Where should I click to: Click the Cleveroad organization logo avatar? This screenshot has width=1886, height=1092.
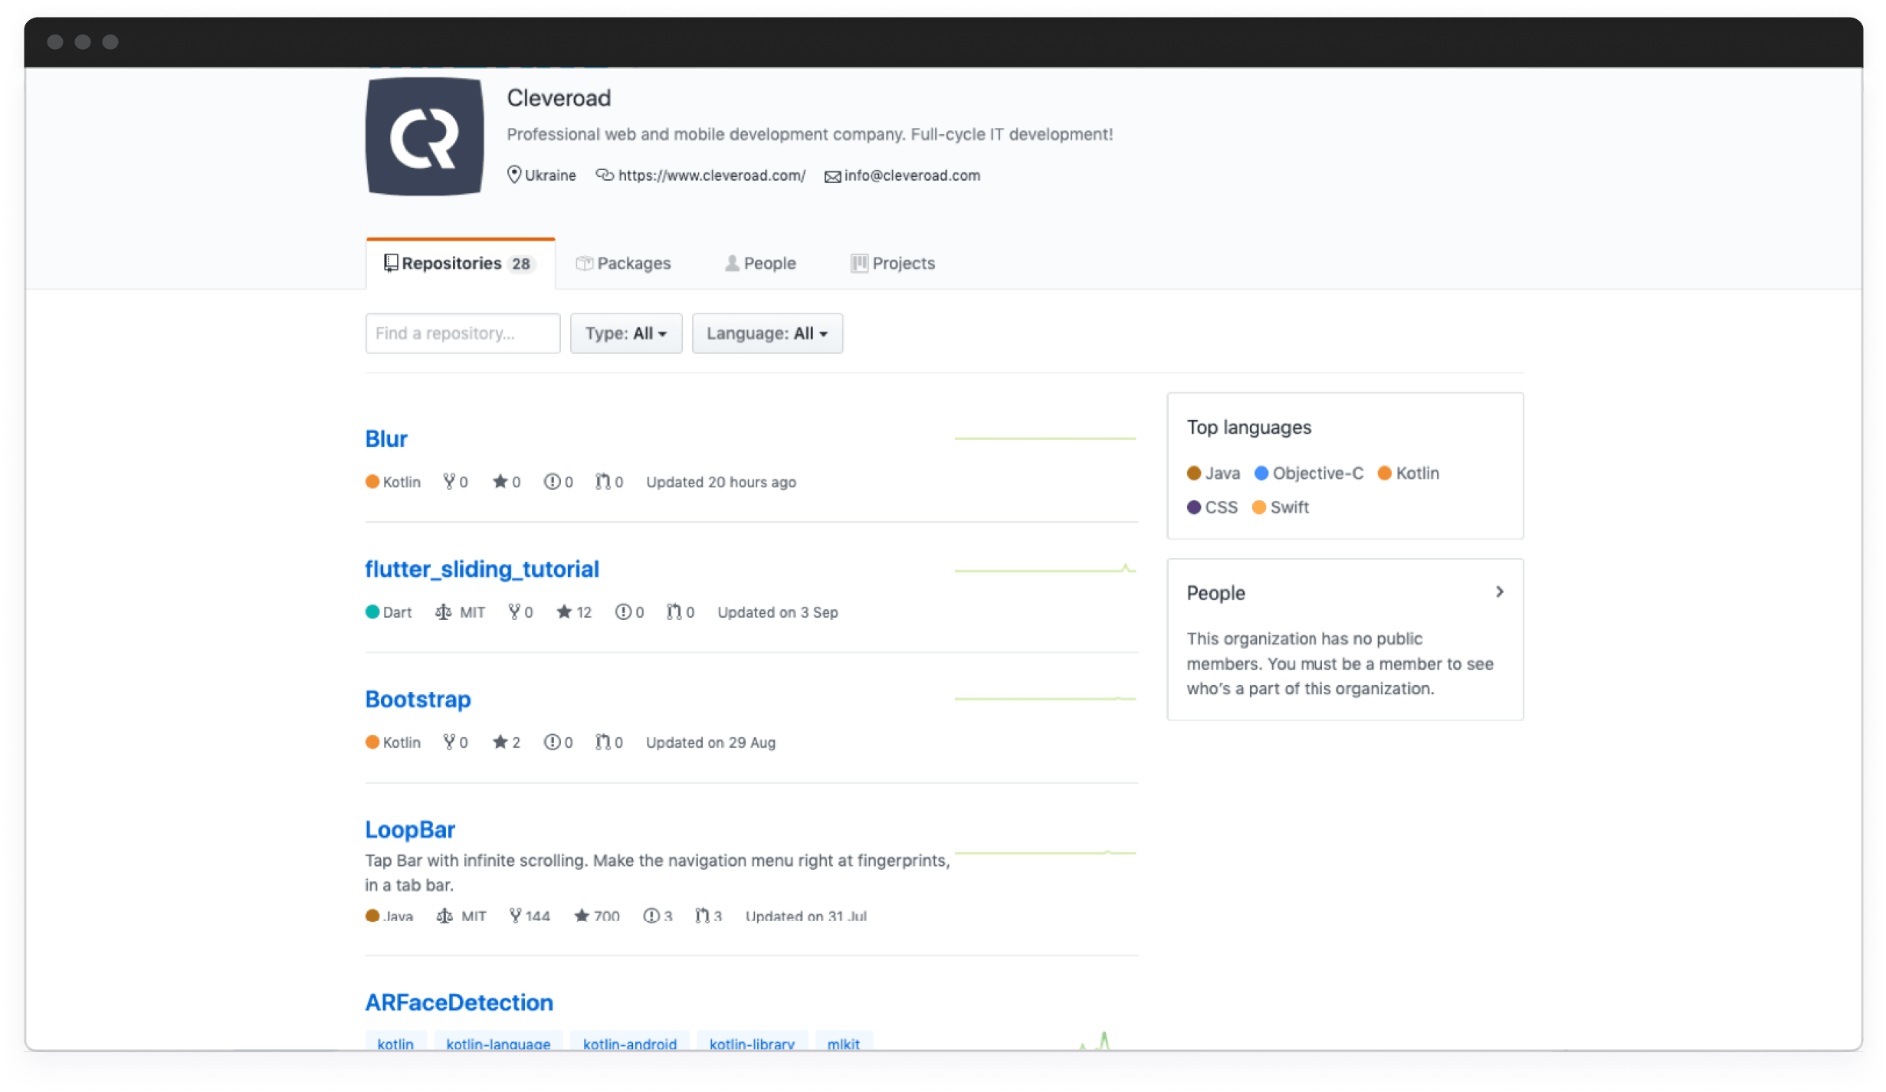pyautogui.click(x=425, y=136)
